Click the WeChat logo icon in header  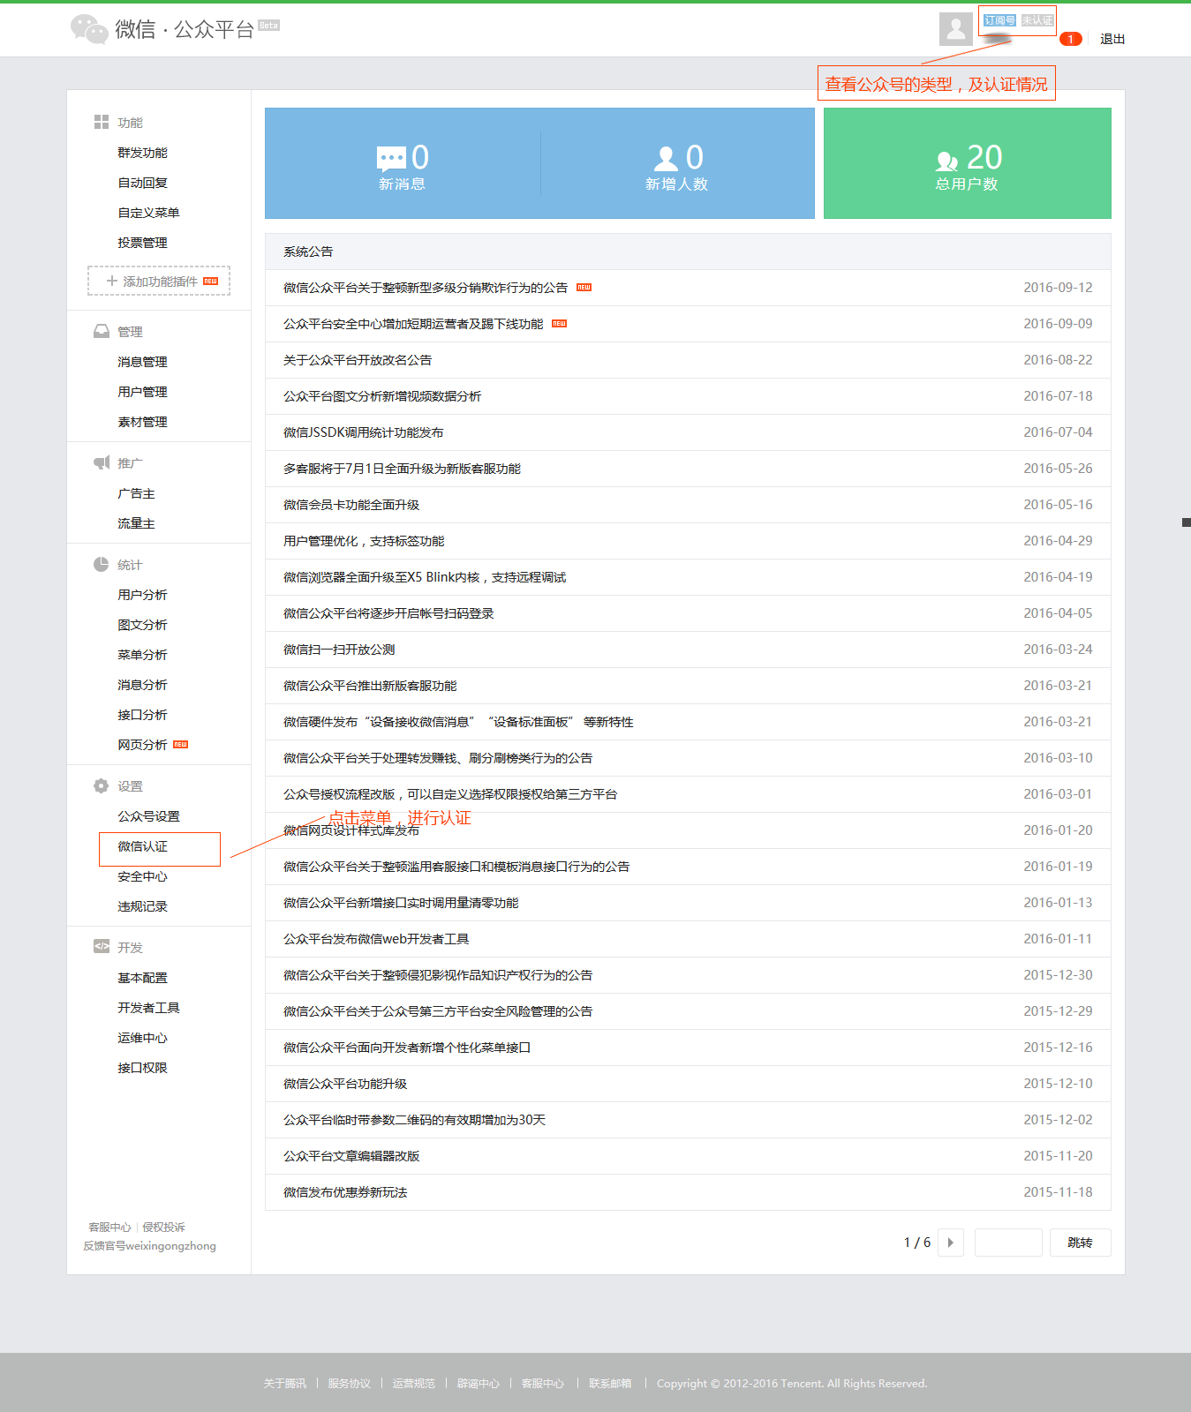click(x=89, y=28)
